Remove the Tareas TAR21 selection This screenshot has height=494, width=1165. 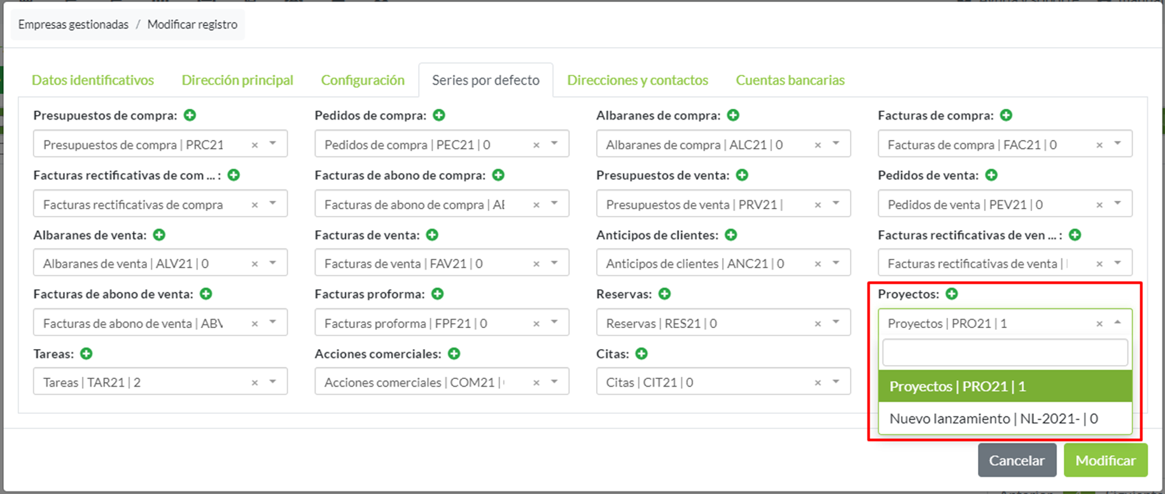coord(255,383)
